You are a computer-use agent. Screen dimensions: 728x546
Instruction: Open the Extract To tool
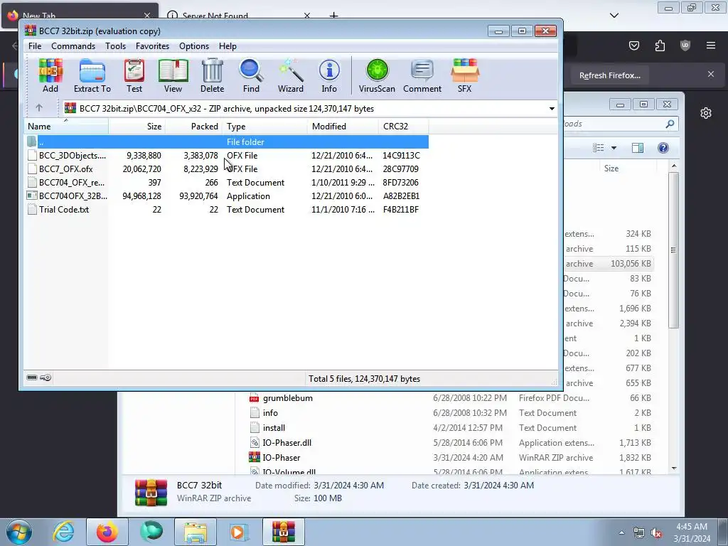(x=92, y=75)
